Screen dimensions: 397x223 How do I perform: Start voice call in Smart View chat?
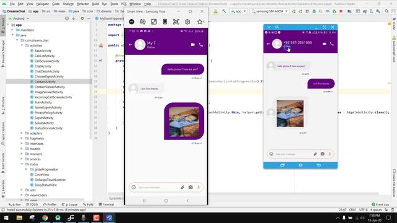[x=201, y=45]
